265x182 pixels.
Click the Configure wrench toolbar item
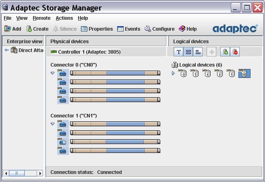coord(159,29)
